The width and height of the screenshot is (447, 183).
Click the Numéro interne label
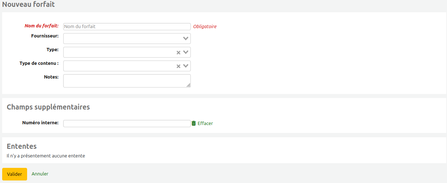40,123
